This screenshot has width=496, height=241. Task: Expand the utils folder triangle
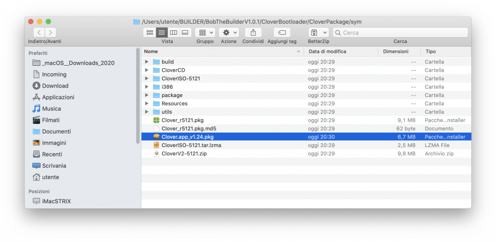(x=146, y=112)
